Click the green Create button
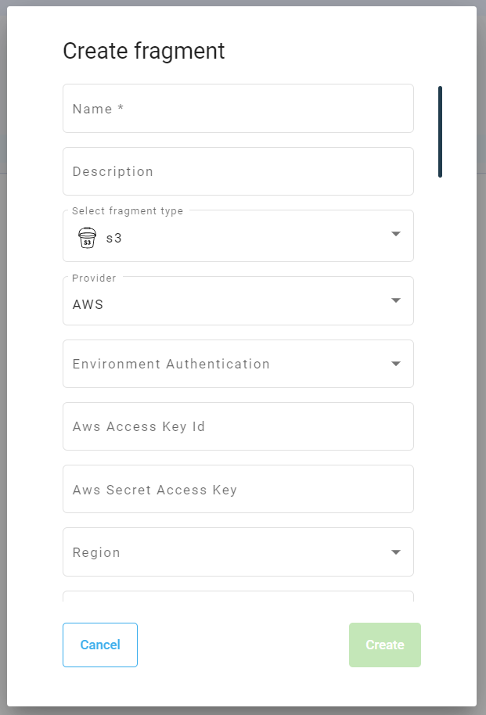This screenshot has width=486, height=715. (x=384, y=645)
